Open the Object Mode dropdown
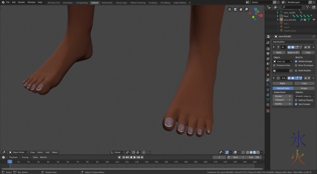Viewport: 317px width, 174px height. 19,152
